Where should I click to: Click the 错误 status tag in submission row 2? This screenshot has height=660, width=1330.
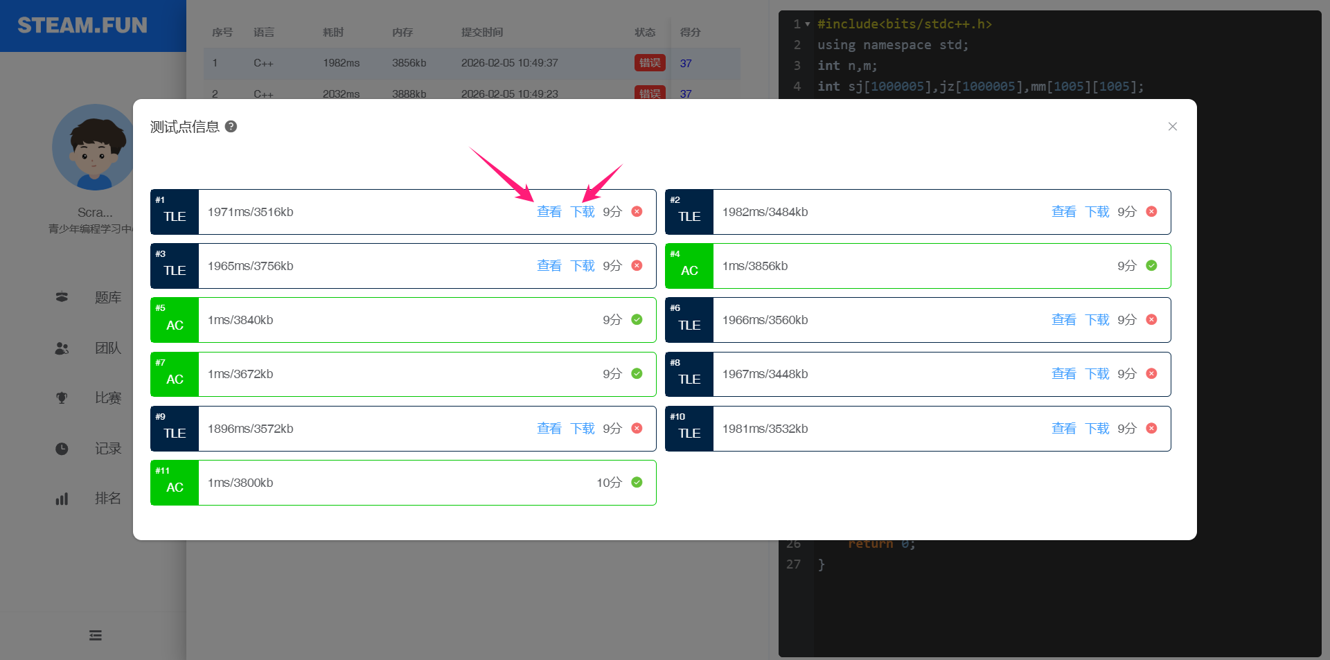click(x=650, y=93)
